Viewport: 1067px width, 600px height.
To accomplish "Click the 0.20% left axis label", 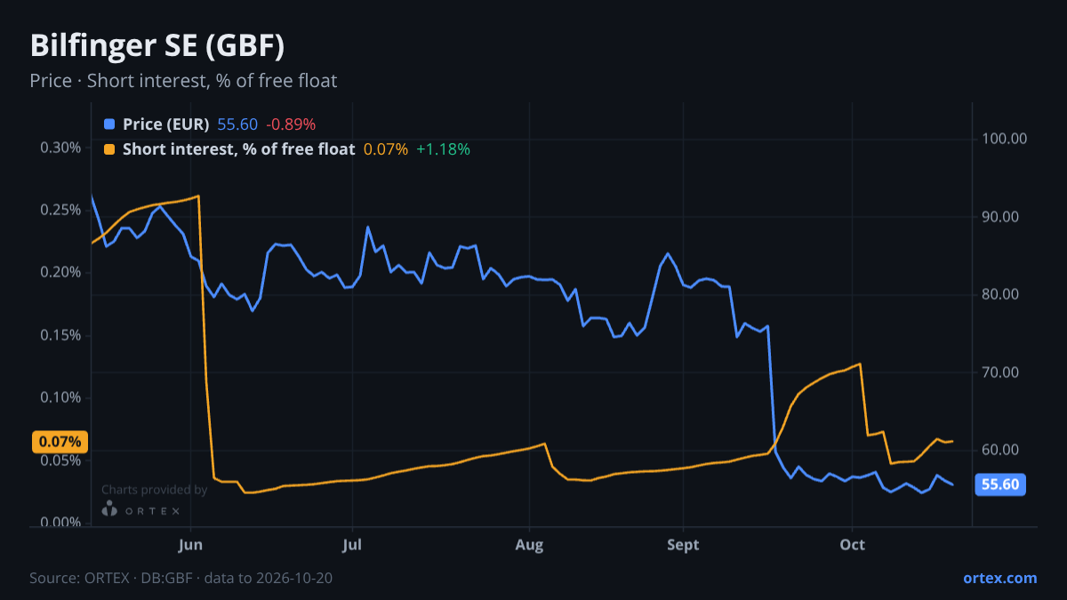I will [x=61, y=272].
